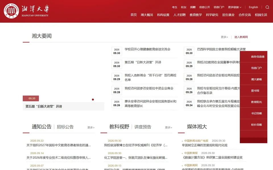
Task: Click 更多> in 湘大要闻 section
Action: (224, 37)
